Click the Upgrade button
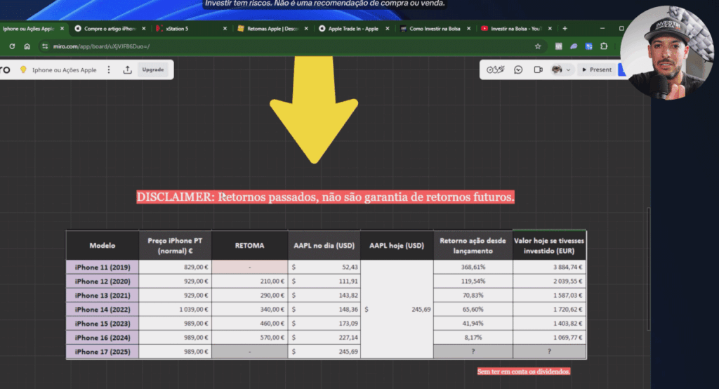The image size is (719, 389). [152, 70]
